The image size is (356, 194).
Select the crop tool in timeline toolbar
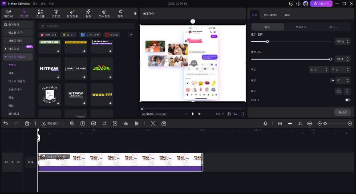(x=104, y=123)
